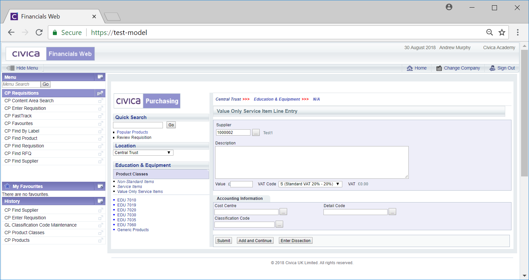The width and height of the screenshot is (529, 280).
Task: Click the new window icon beside CP Find Product
Action: [100, 138]
